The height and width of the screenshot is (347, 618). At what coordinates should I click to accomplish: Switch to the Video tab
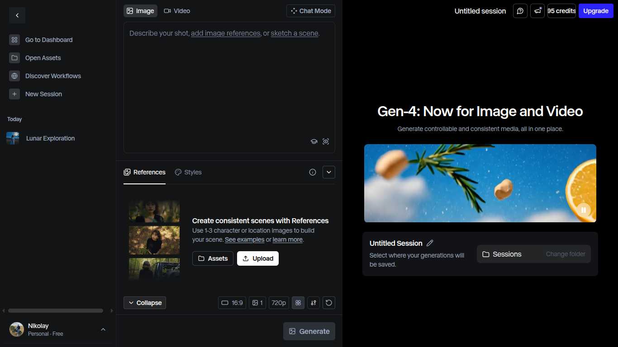tap(177, 11)
